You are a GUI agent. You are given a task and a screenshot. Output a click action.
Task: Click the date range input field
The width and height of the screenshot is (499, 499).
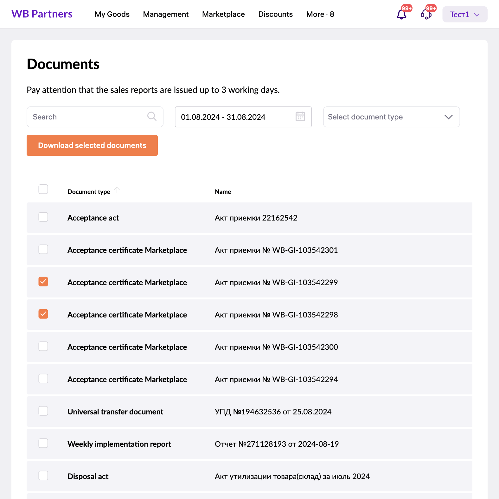pyautogui.click(x=234, y=117)
